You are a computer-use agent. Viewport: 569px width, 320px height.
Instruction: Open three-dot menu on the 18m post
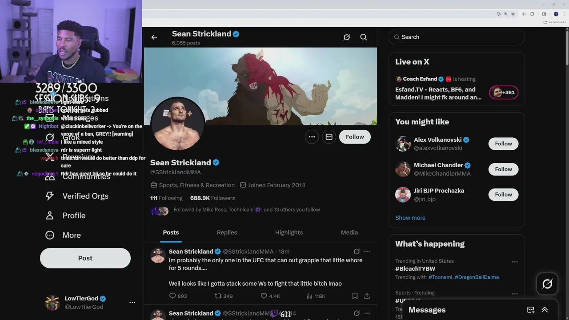[x=367, y=252]
